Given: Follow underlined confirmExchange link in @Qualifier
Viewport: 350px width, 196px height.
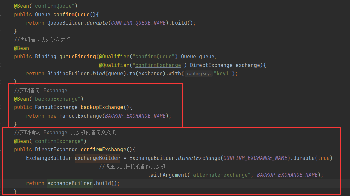Looking at the screenshot, I should (158, 65).
